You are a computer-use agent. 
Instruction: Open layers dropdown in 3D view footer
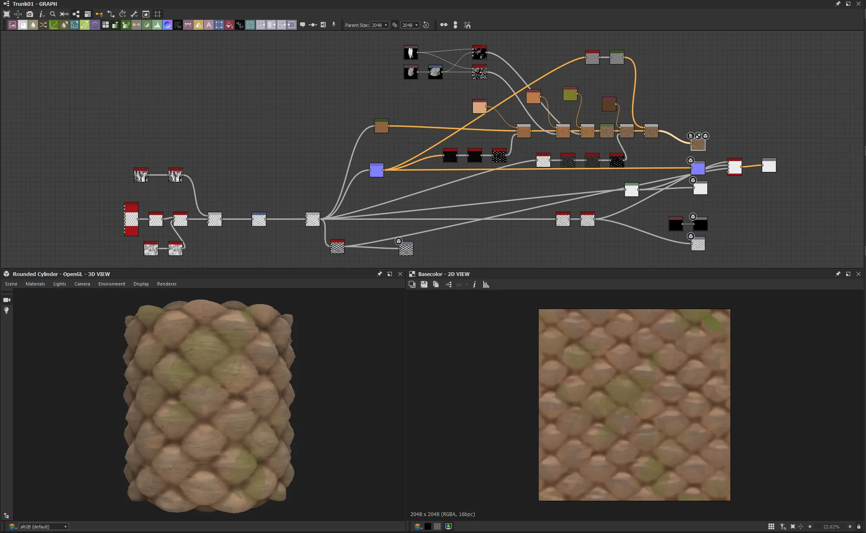[x=13, y=526]
